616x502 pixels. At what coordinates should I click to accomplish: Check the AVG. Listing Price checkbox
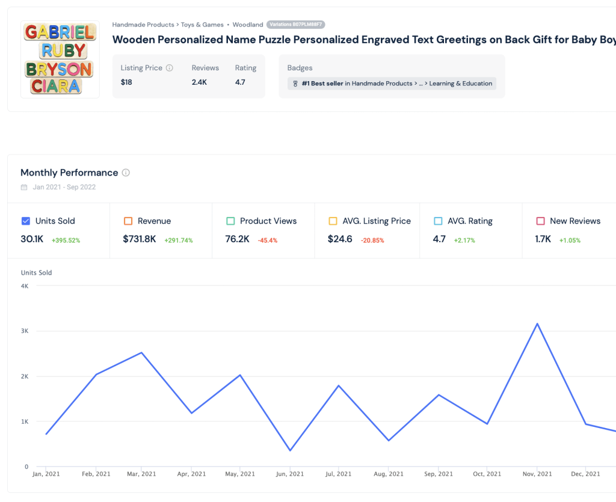point(333,221)
